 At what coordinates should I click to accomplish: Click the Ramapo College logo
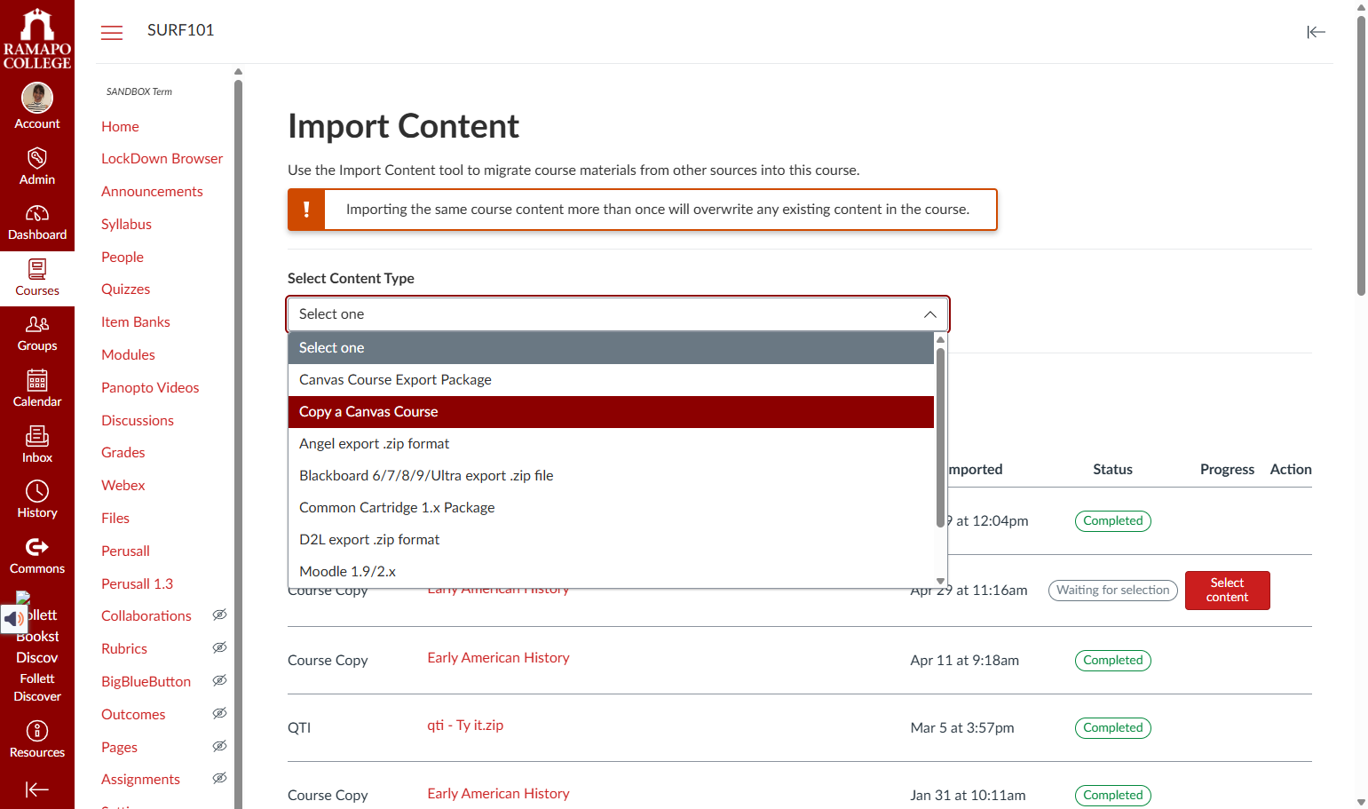tap(37, 38)
